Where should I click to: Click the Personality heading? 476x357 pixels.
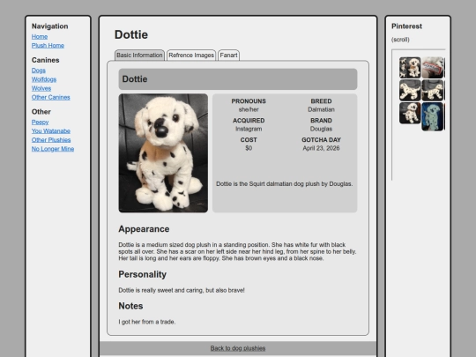(143, 274)
